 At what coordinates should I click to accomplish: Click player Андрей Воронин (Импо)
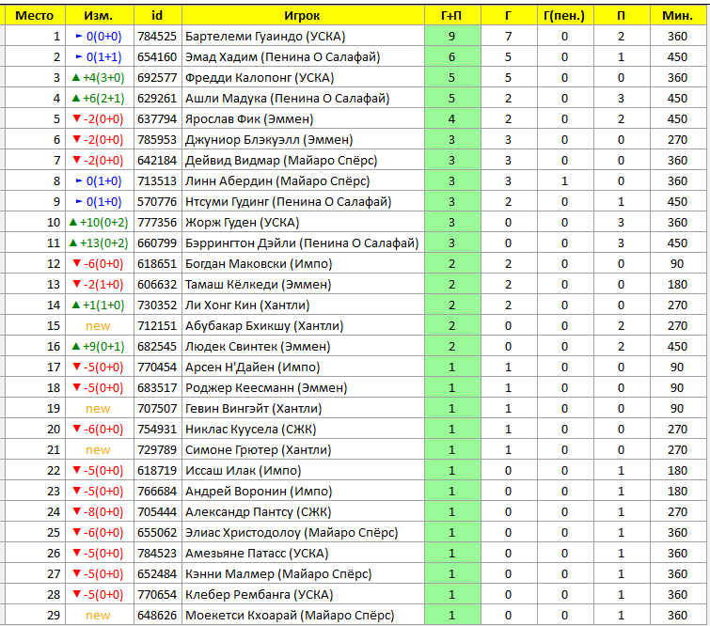[x=259, y=491]
